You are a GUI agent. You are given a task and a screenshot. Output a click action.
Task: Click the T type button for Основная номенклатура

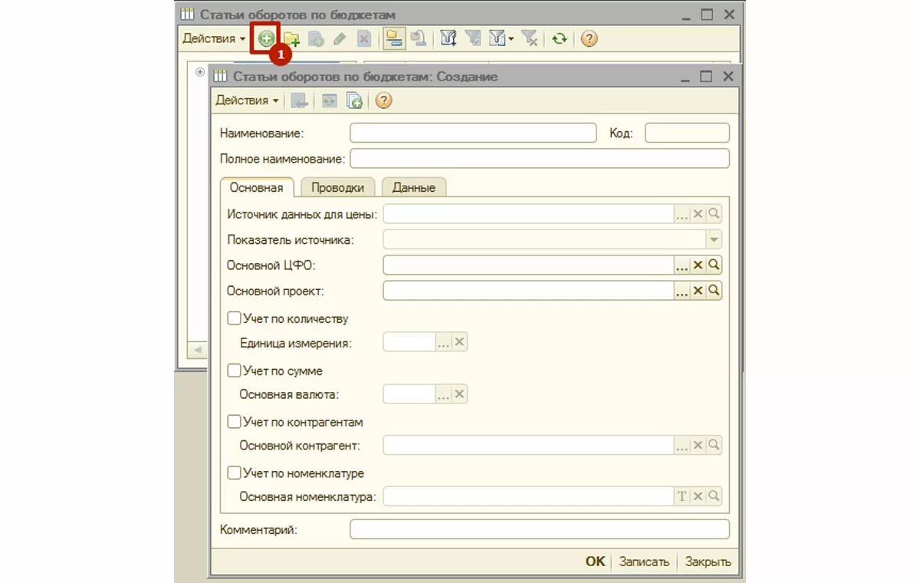(682, 496)
